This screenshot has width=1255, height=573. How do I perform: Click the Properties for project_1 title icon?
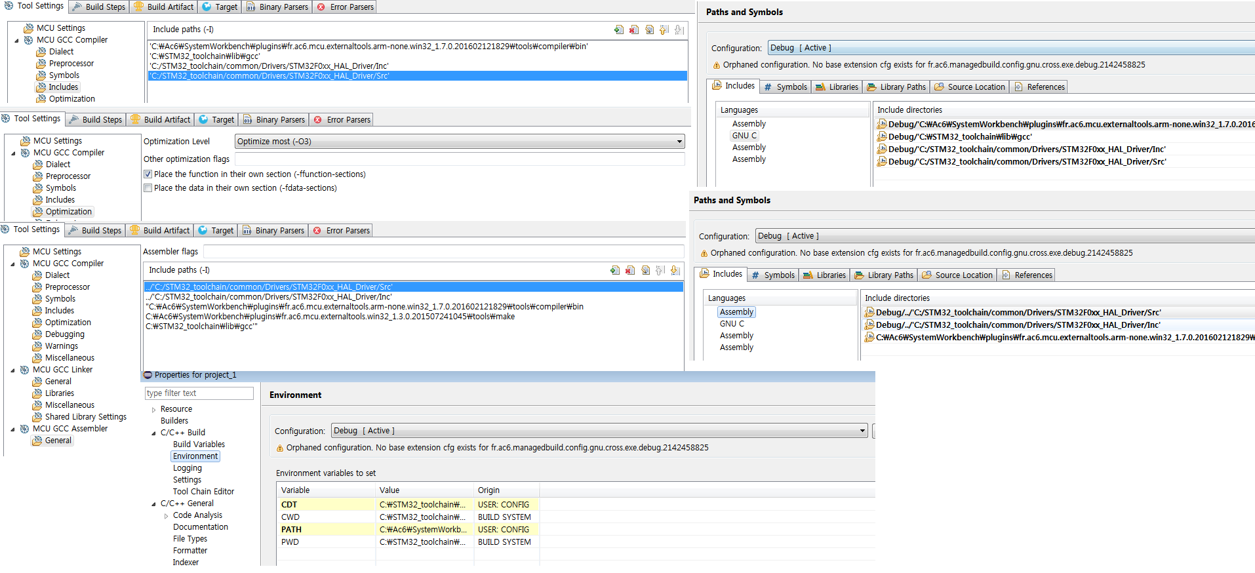(x=148, y=375)
